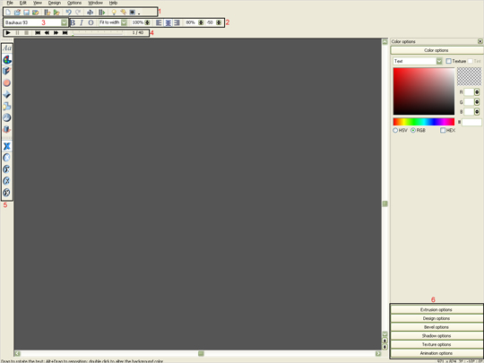Click the Color options panel header button

click(436, 50)
